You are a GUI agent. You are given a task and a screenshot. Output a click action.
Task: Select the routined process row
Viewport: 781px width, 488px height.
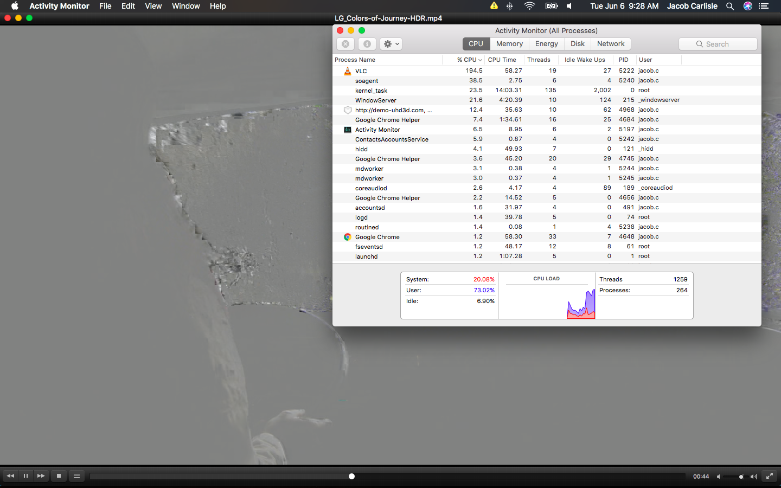(x=547, y=227)
